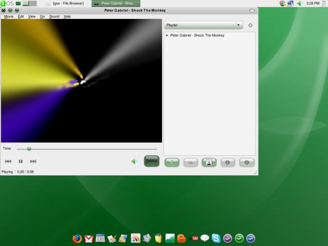
Task: Click the 0:20 / 3:58 time status
Action: 25,172
